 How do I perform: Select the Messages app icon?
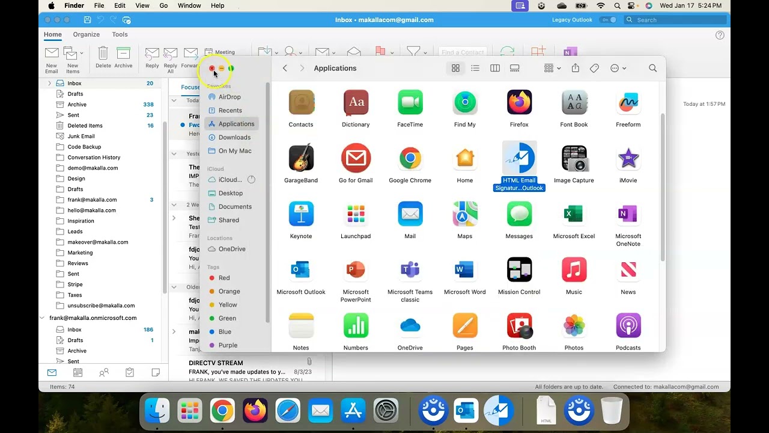[519, 214]
